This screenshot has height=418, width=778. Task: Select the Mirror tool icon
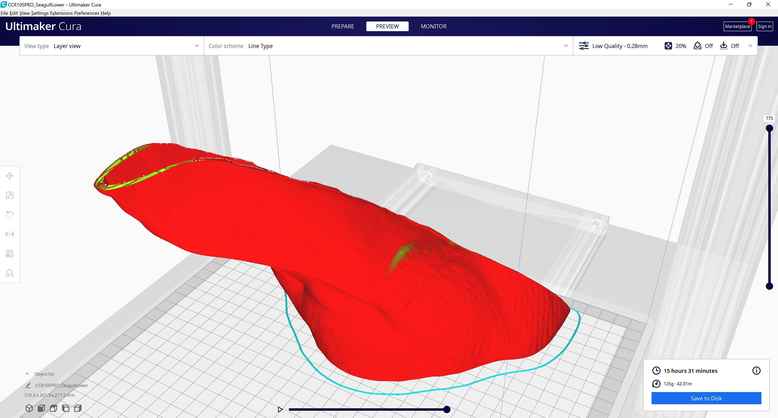[10, 234]
